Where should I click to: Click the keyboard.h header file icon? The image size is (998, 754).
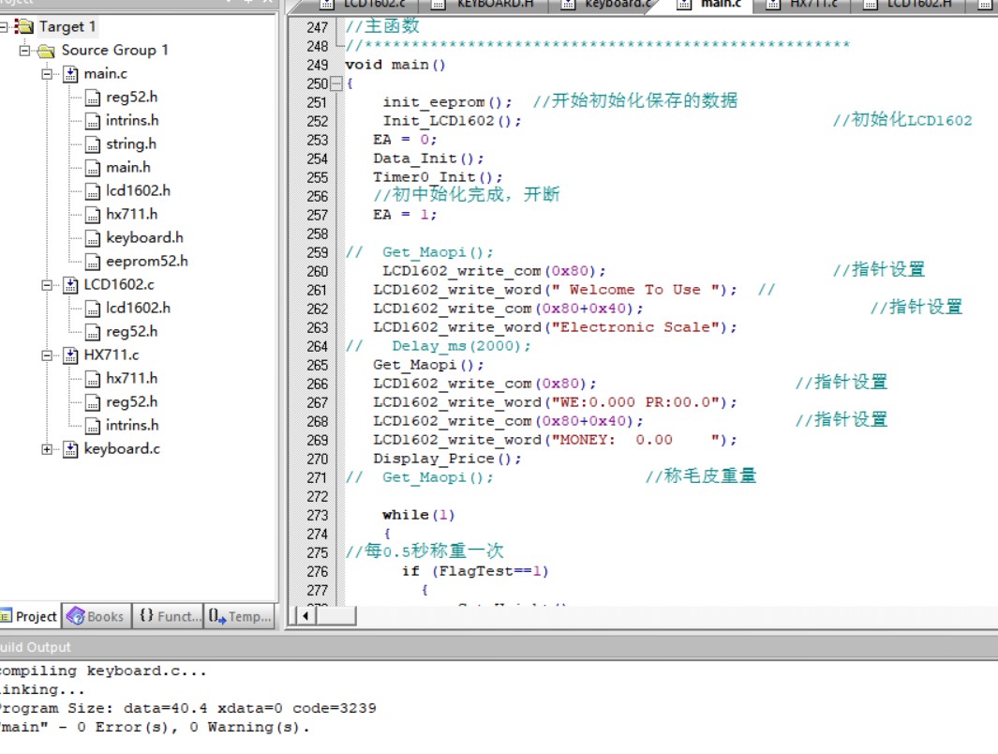tap(93, 238)
